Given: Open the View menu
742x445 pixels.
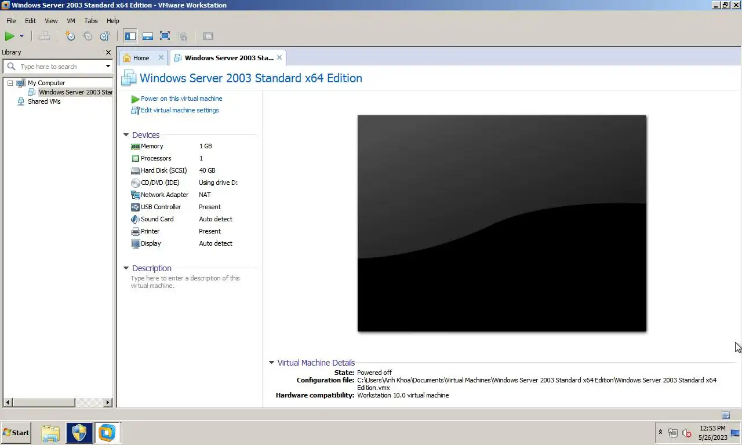Looking at the screenshot, I should [51, 21].
